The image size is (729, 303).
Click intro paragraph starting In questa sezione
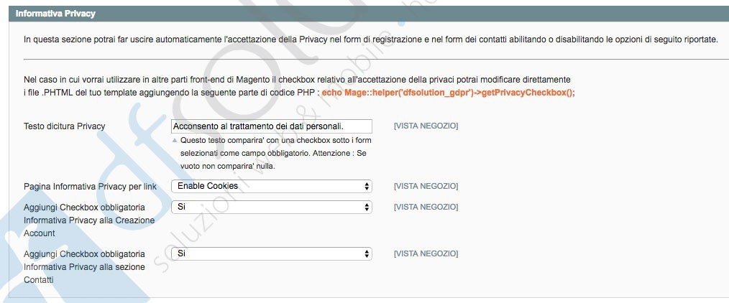click(371, 40)
